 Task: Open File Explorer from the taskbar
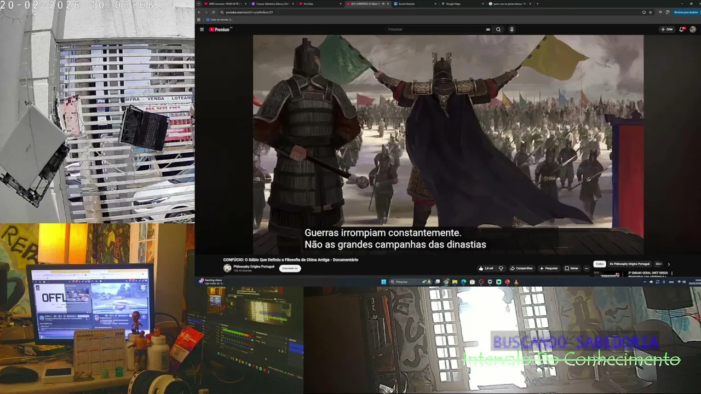coord(455,282)
